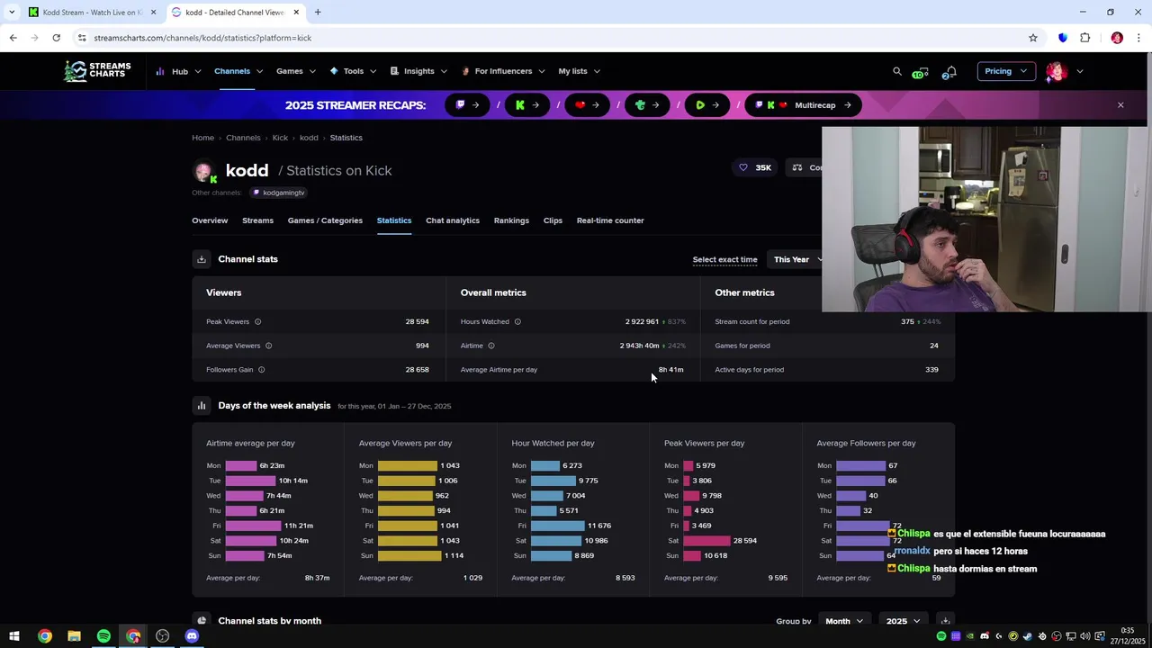Viewport: 1152px width, 648px height.
Task: Open the user avatar profile menu
Action: 1056,71
